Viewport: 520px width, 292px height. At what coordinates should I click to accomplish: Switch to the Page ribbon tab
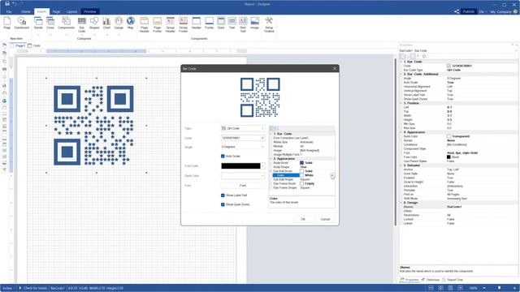(56, 11)
